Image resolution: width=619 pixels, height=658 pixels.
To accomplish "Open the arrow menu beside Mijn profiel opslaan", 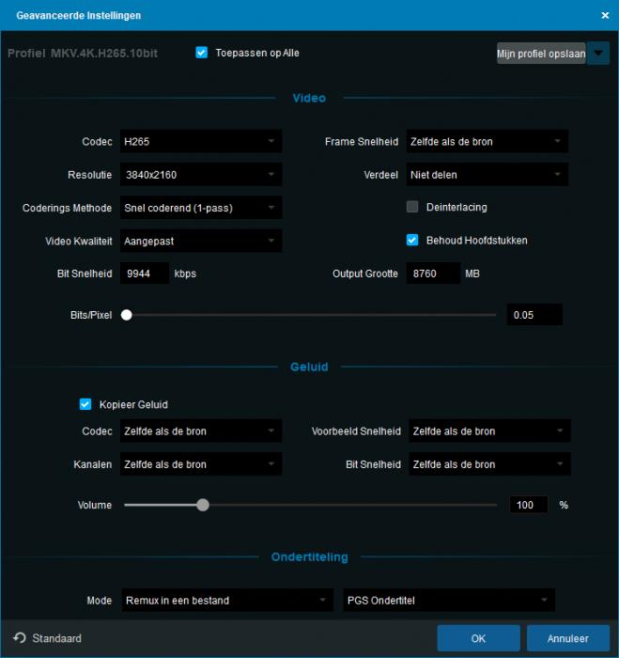I will pos(598,54).
